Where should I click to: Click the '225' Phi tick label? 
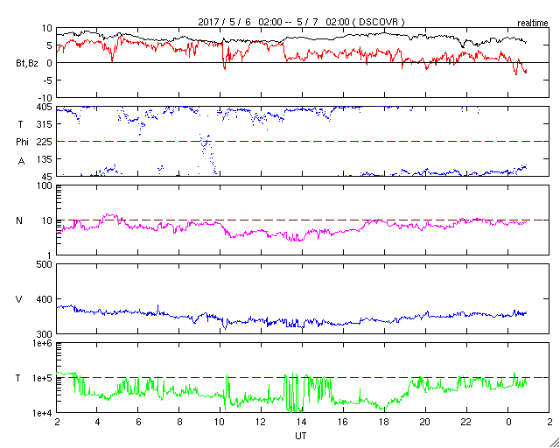click(x=45, y=143)
